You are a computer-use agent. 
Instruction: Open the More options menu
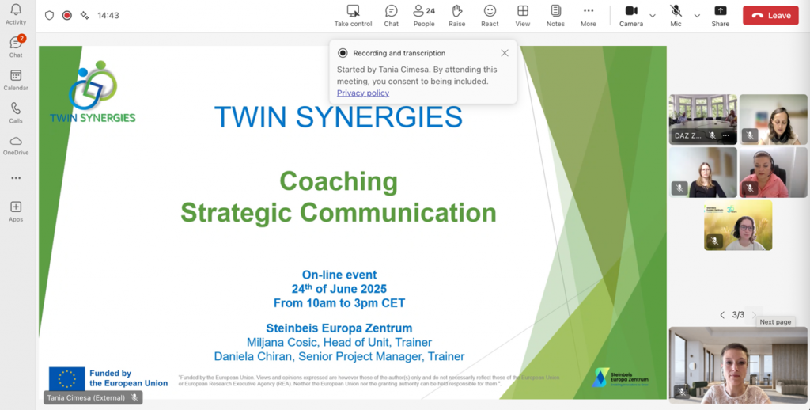click(x=588, y=16)
